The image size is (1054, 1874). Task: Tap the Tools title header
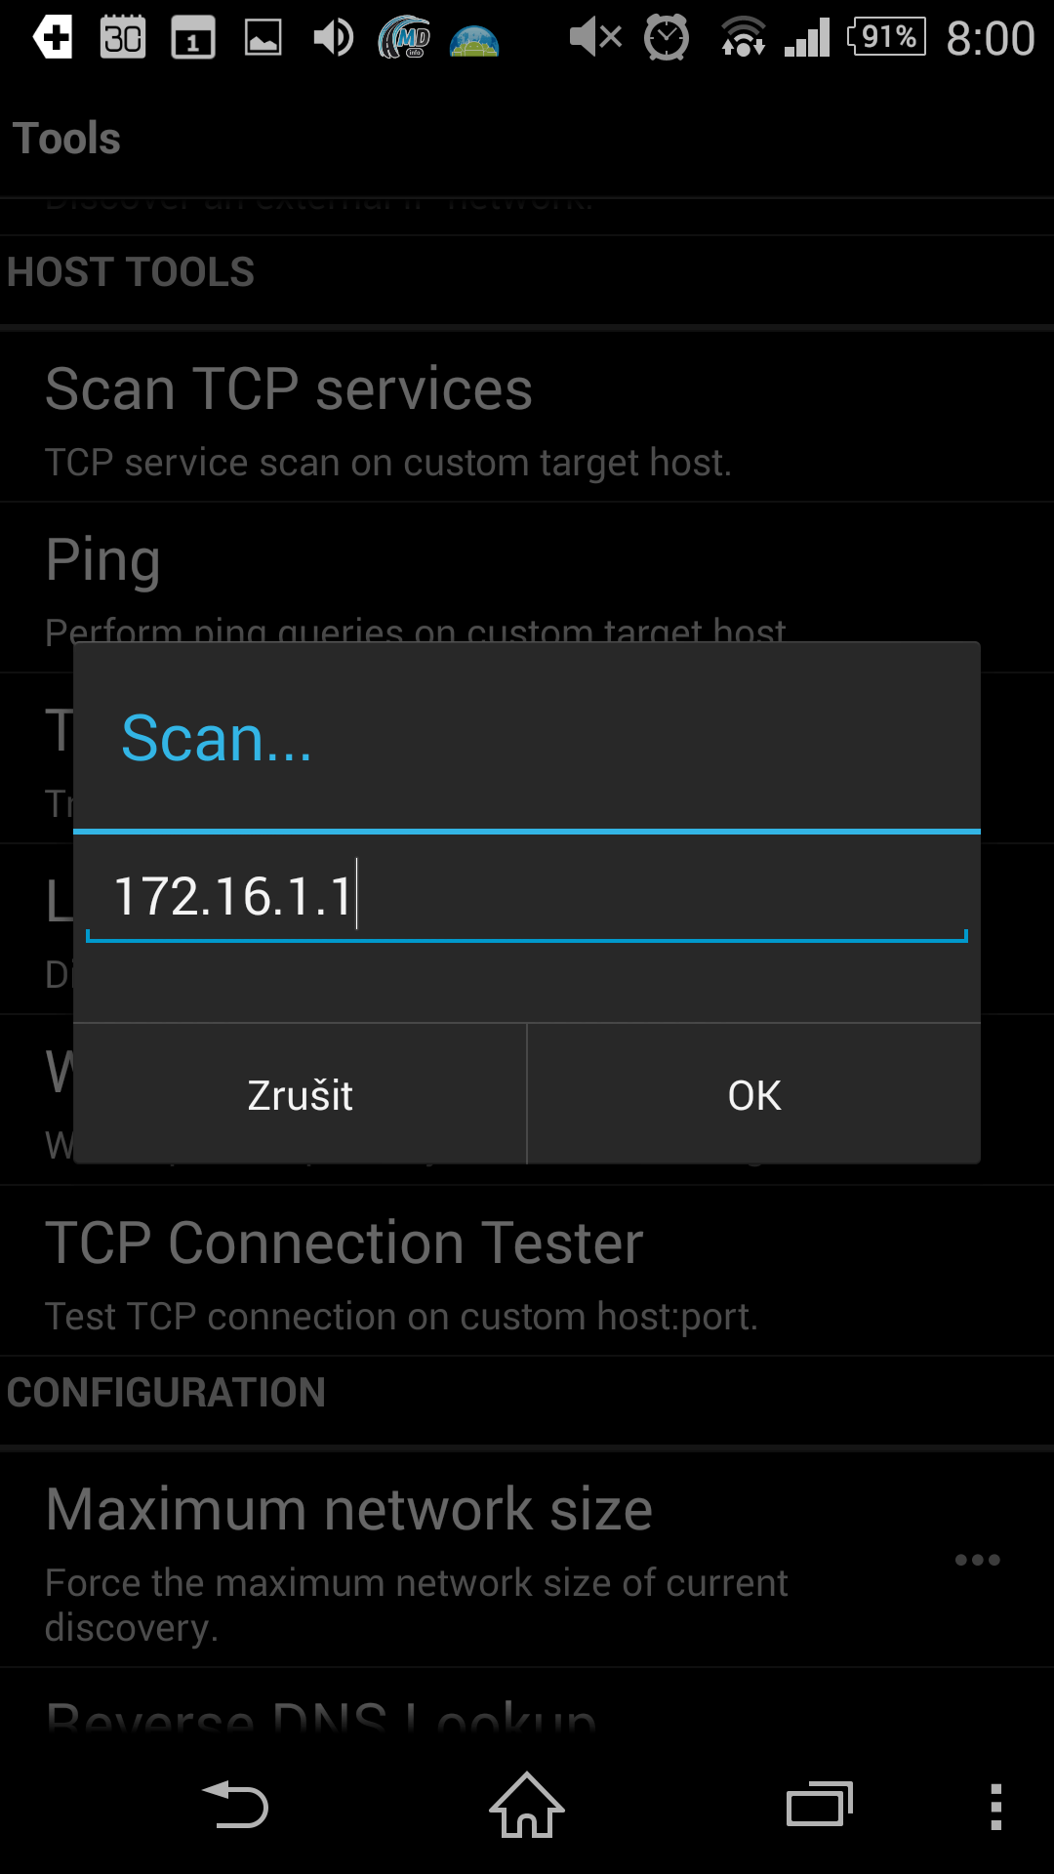tap(66, 139)
